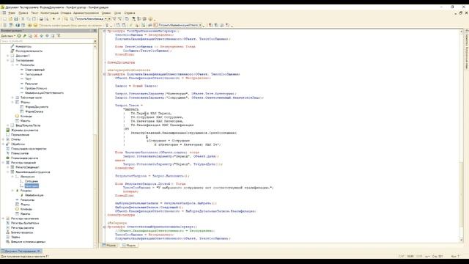Open the Действия dropdown in configuration panel
This screenshot has width=469, height=264.
[x=8, y=36]
